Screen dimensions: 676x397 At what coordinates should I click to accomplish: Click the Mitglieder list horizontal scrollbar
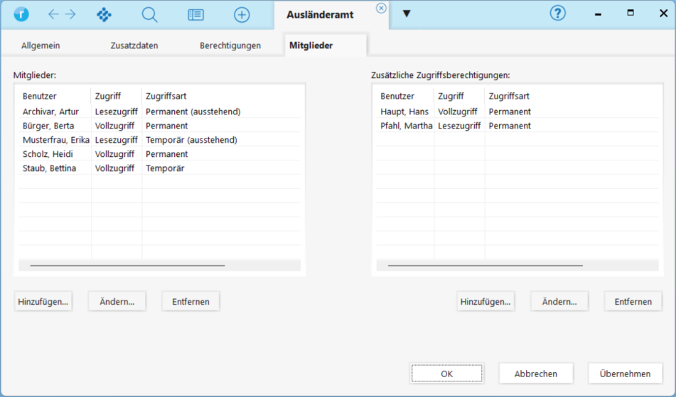click(128, 265)
